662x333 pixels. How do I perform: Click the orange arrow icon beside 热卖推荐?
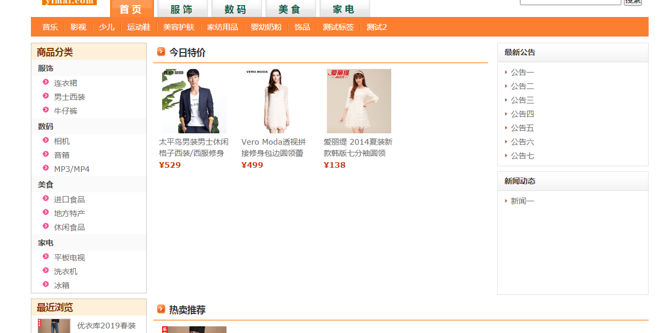[x=161, y=309]
